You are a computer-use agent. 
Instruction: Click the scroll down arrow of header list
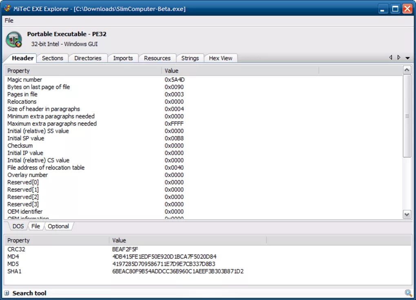(407, 214)
